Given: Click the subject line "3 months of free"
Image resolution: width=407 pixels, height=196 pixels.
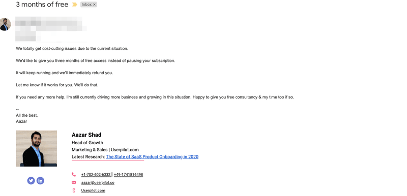Looking at the screenshot, I should click(42, 5).
